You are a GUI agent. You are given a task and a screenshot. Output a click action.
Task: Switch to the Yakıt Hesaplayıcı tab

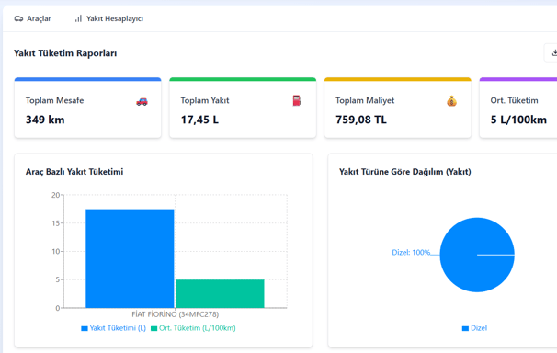[x=108, y=18]
